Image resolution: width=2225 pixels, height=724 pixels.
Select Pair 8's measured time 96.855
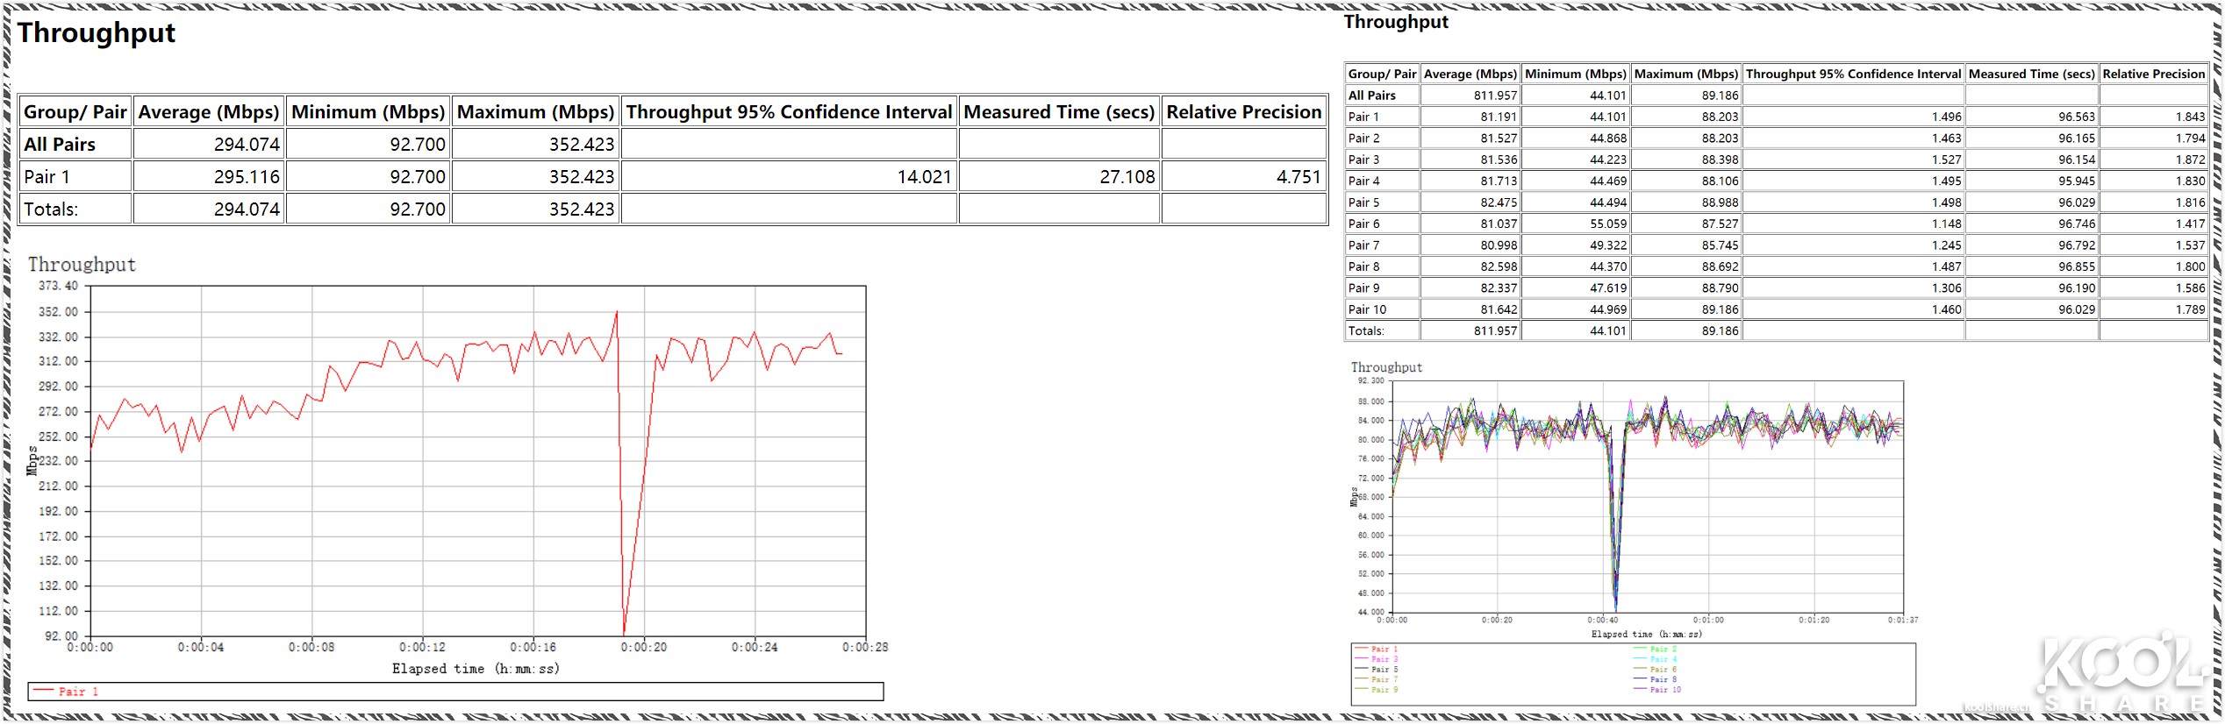[x=2077, y=267]
